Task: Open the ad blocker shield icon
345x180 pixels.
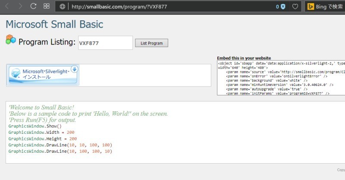Action: click(283, 6)
